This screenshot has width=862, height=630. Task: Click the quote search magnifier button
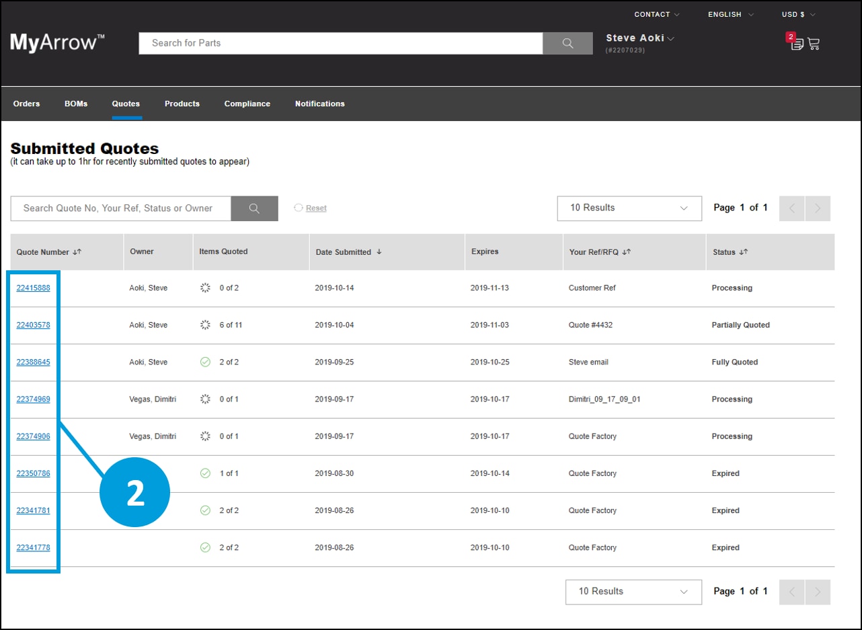[254, 208]
